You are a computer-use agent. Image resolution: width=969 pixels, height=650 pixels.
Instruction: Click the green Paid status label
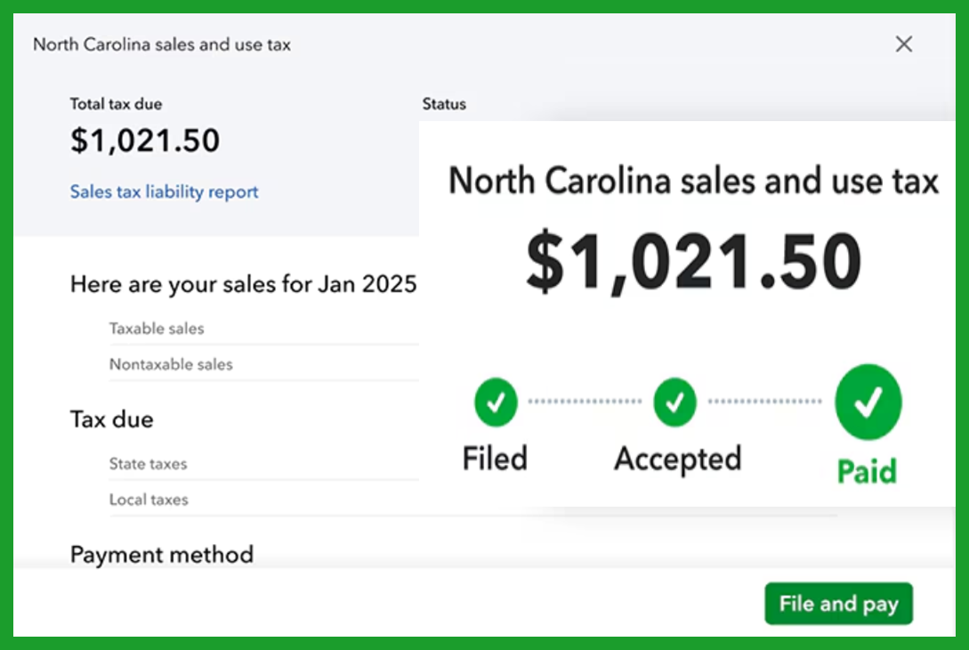(867, 471)
